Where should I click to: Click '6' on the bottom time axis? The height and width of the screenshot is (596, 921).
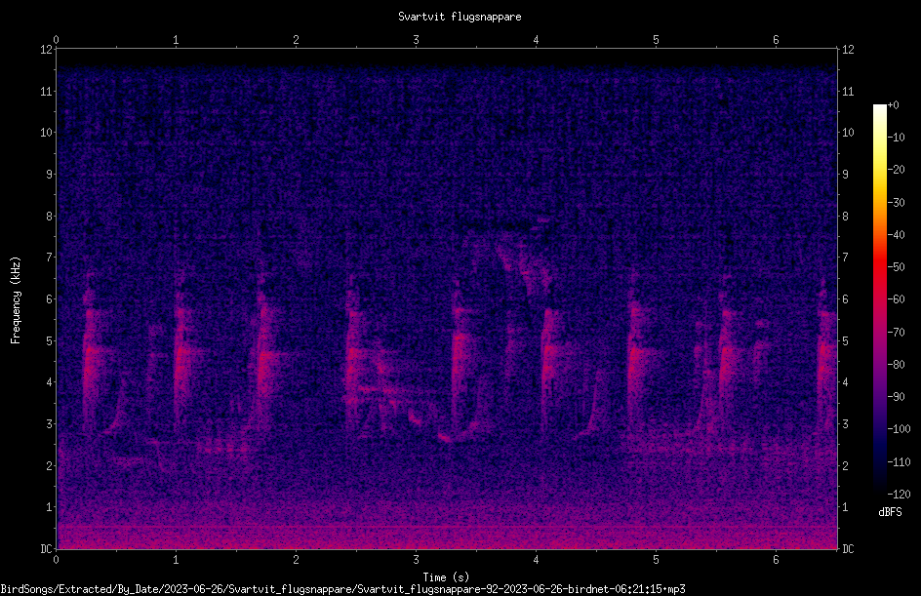(776, 560)
